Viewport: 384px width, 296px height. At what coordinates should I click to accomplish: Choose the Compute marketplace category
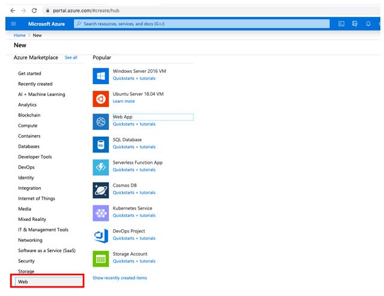click(x=28, y=125)
